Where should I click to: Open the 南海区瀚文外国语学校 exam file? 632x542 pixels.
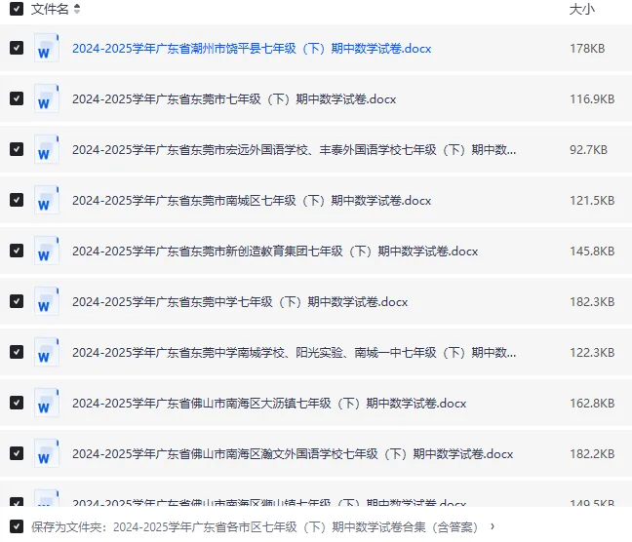pos(293,454)
